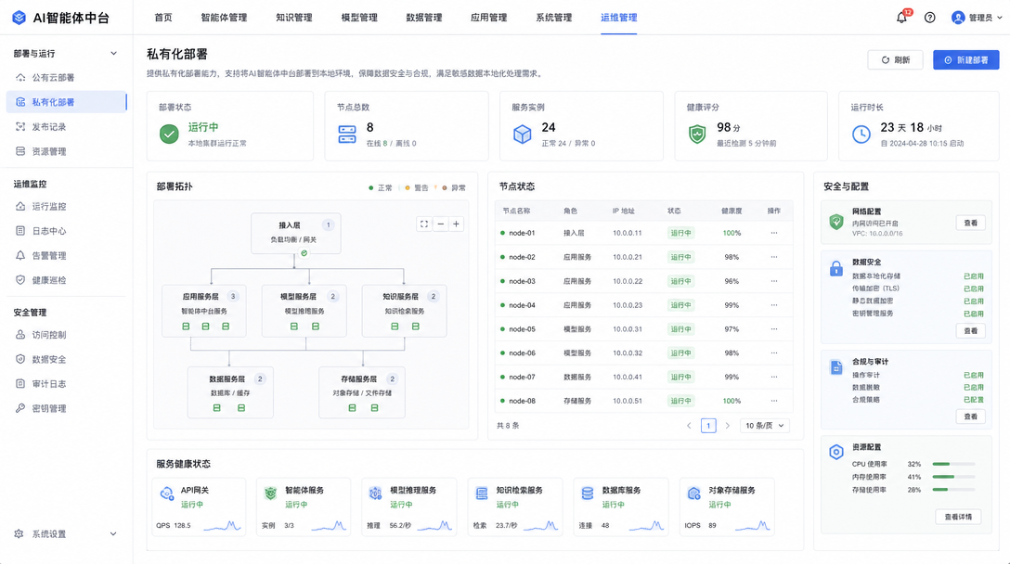Open 发布记录 in the sidebar
This screenshot has width=1010, height=564.
click(x=66, y=127)
